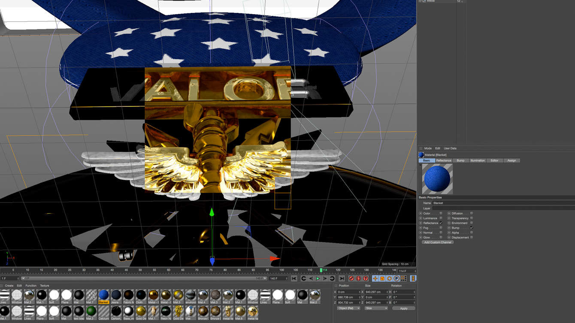Click the film strip timeline icon

(x=413, y=278)
